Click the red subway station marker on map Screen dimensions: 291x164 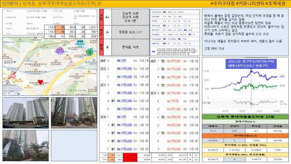[x=12, y=76]
